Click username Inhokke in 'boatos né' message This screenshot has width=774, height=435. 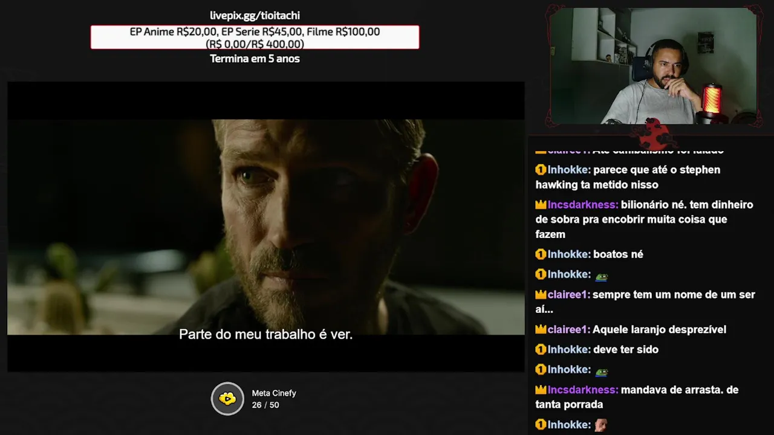coord(569,254)
